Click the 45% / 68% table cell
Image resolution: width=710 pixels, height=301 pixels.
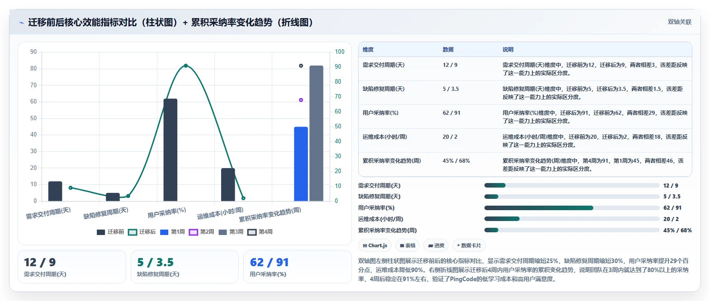(456, 161)
